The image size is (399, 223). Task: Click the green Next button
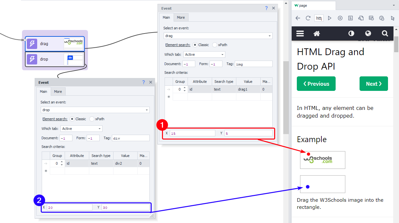point(373,84)
